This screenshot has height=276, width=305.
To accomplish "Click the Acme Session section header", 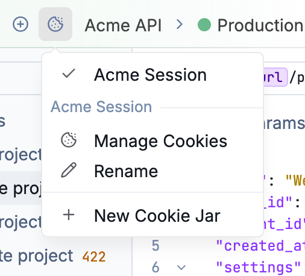I will [x=101, y=107].
